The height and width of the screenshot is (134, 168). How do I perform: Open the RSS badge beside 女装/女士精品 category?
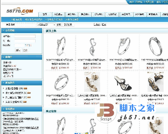(x=25, y=102)
